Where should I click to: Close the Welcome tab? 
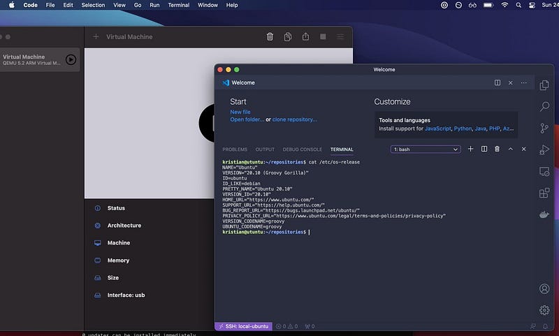[511, 82]
